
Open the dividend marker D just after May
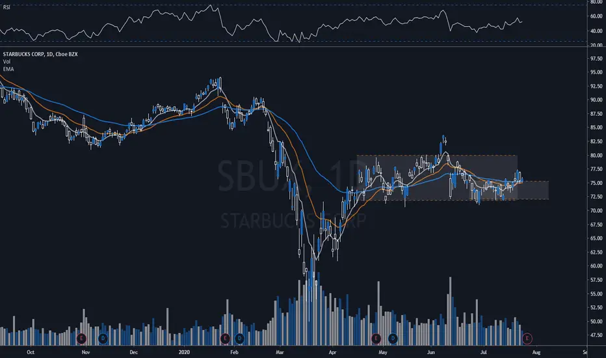(x=393, y=338)
